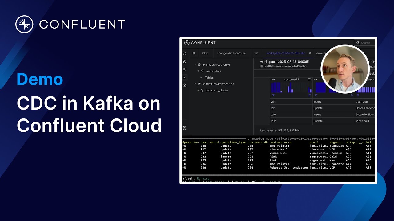This screenshot has height=221, width=394.
Task: Expand the debezium_cluster tree node
Action: click(198, 91)
